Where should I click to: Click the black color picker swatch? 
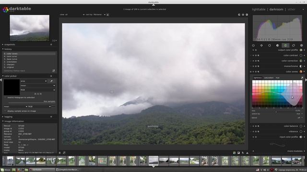pos(12,87)
